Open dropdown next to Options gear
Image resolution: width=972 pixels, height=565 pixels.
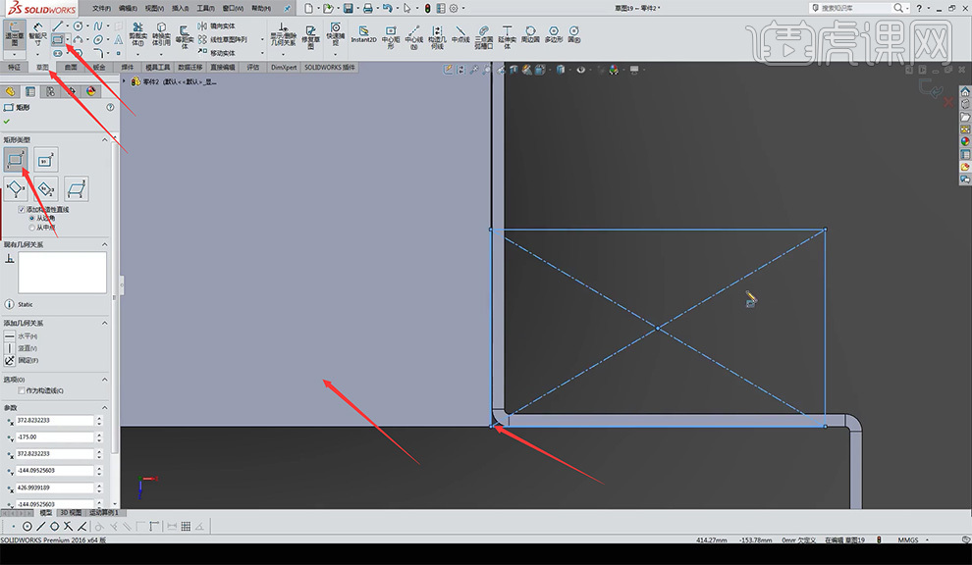click(x=463, y=8)
